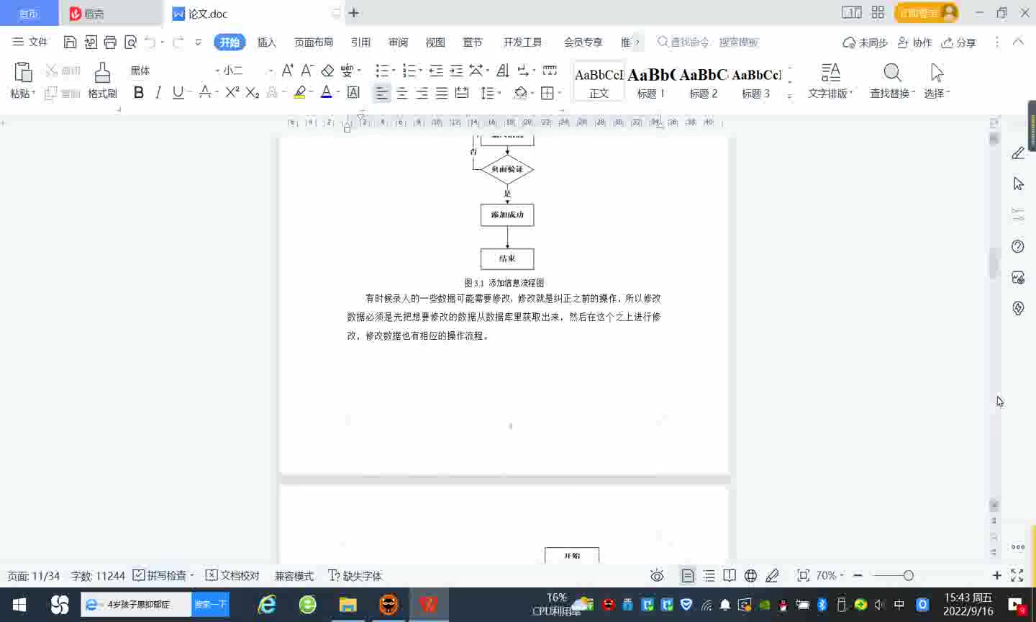Click the text highlight color marker
The image size is (1036, 622).
300,92
